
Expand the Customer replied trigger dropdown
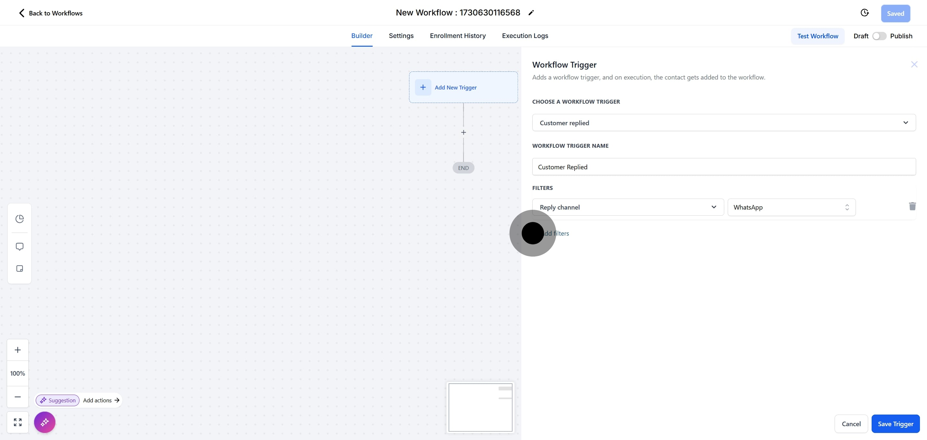[x=723, y=123]
